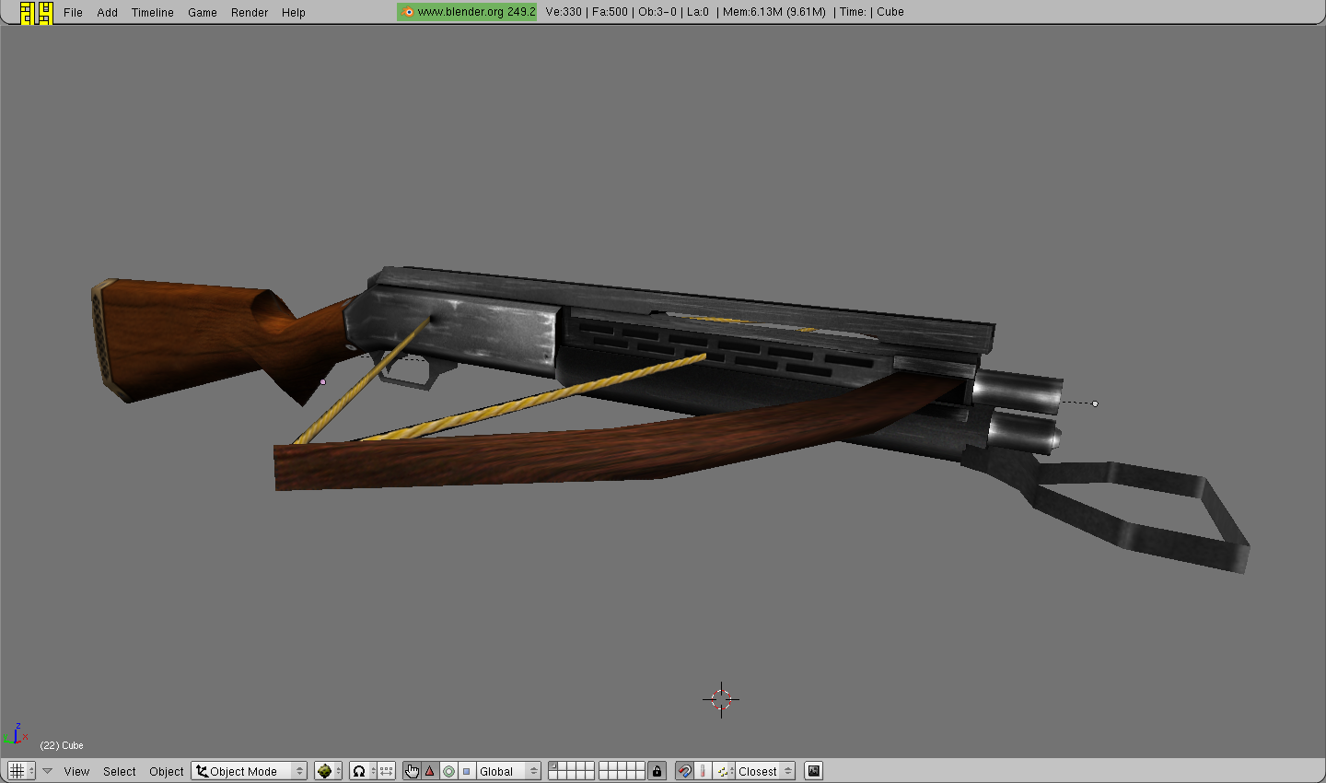The height and width of the screenshot is (783, 1326).
Task: Expand the Closest snap target dropdown
Action: click(764, 771)
